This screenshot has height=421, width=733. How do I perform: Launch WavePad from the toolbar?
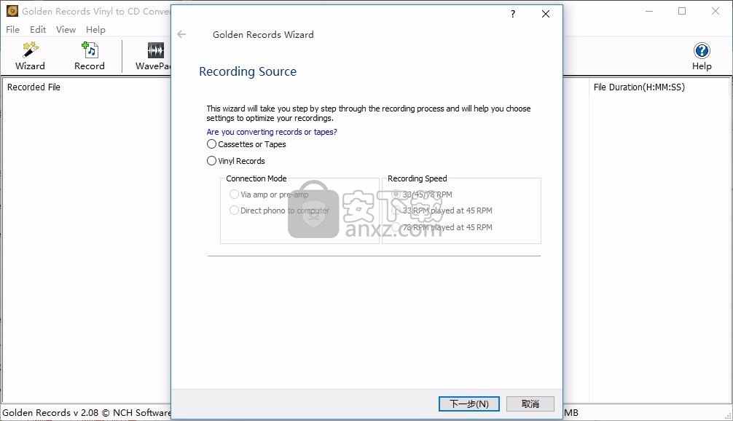153,56
